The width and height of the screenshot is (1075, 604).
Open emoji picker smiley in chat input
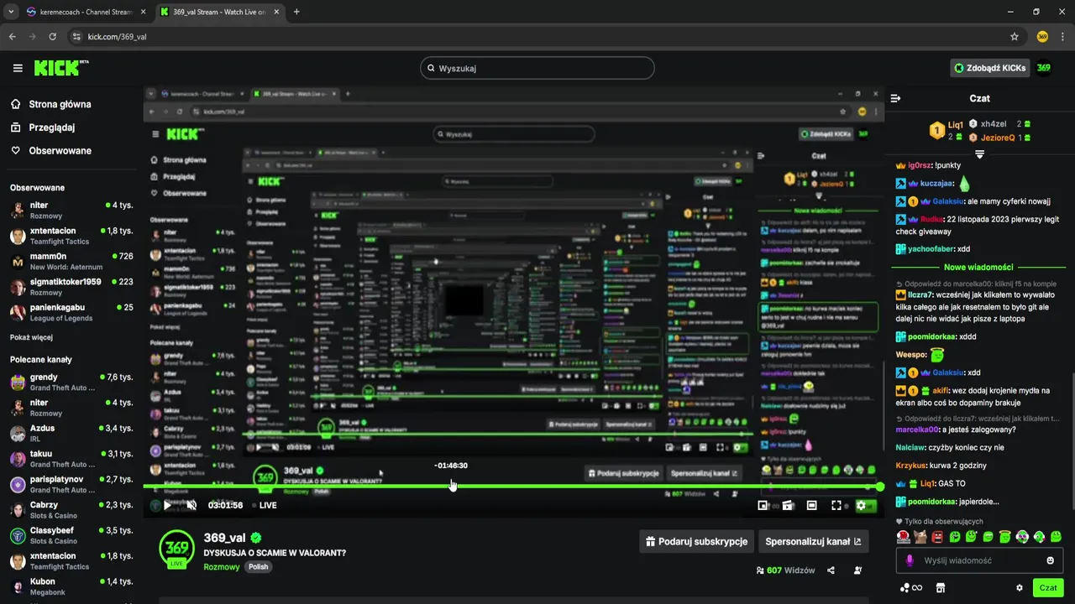click(1050, 560)
